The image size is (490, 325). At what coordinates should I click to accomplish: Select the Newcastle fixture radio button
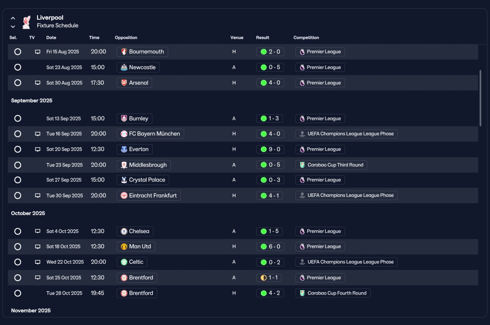pos(18,67)
